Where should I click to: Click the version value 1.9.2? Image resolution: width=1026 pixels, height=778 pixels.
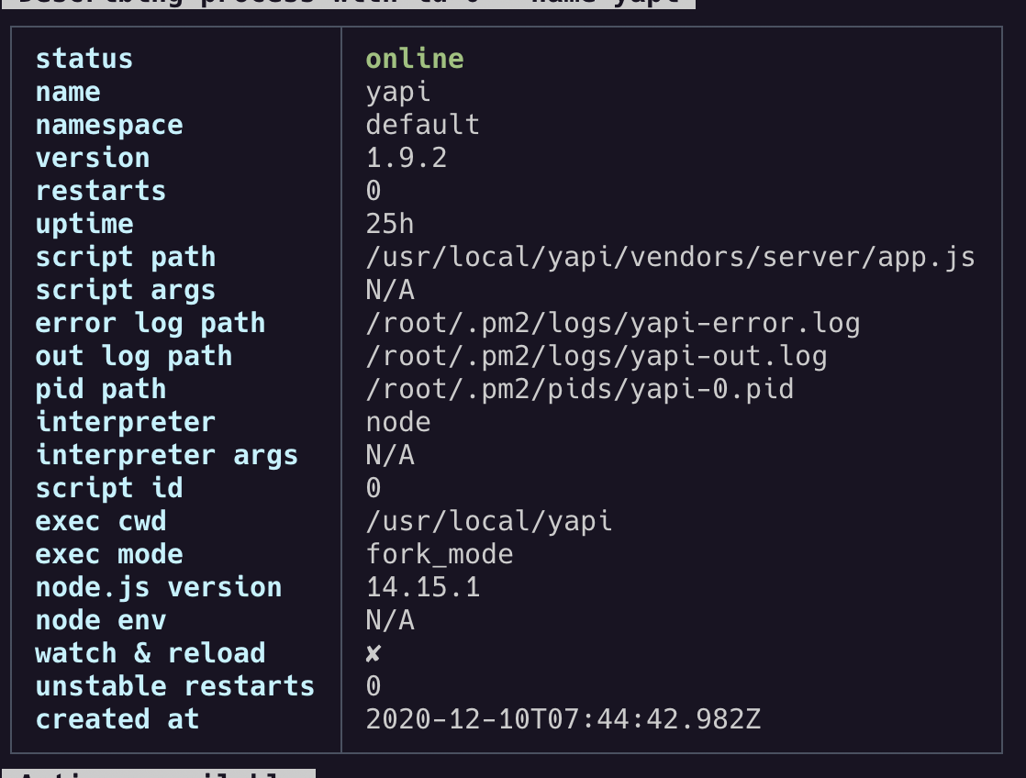click(407, 157)
